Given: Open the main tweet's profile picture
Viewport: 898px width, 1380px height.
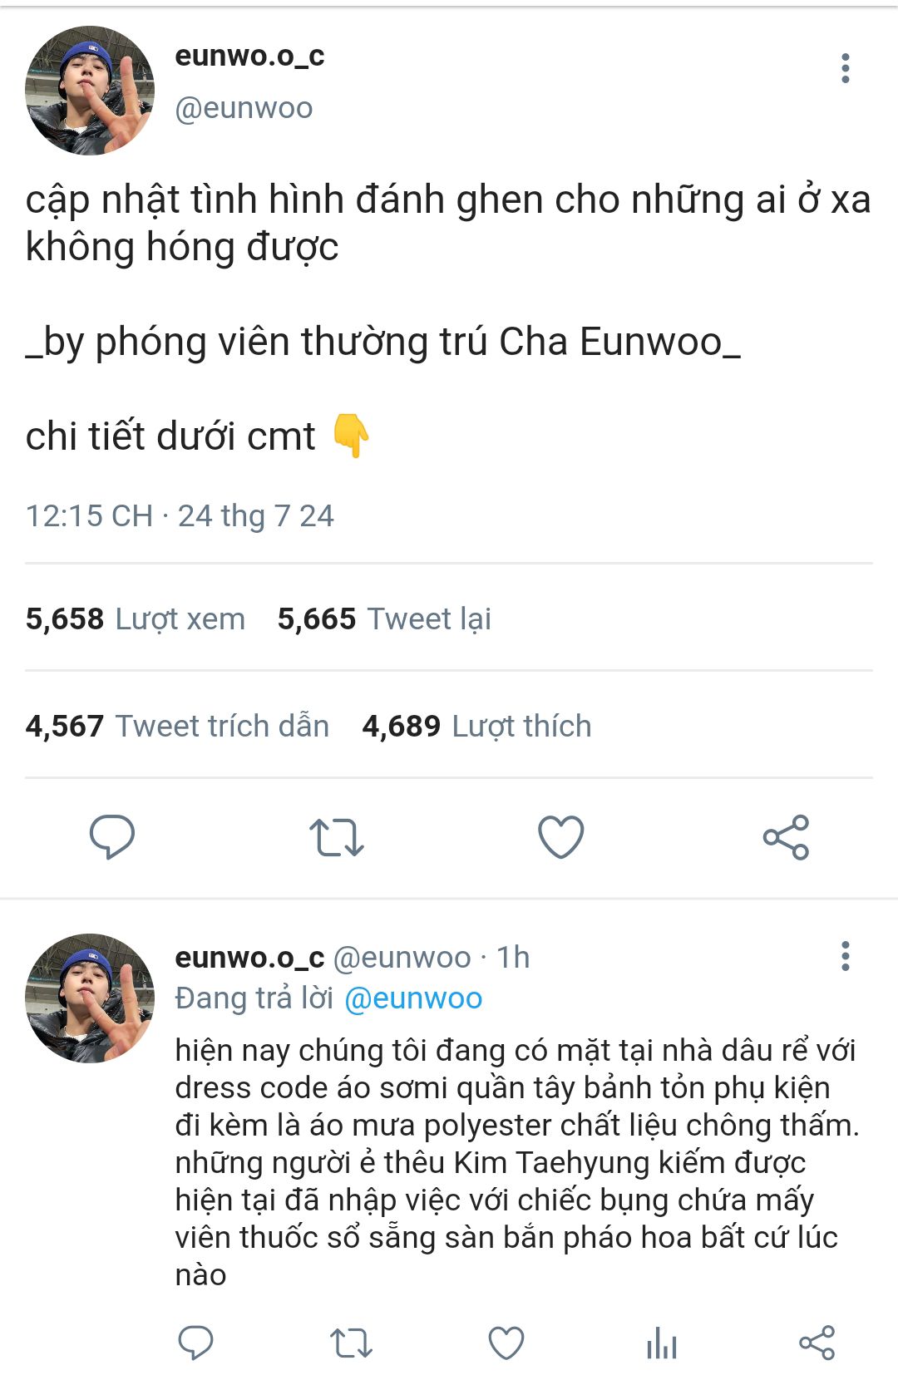Looking at the screenshot, I should tap(90, 91).
